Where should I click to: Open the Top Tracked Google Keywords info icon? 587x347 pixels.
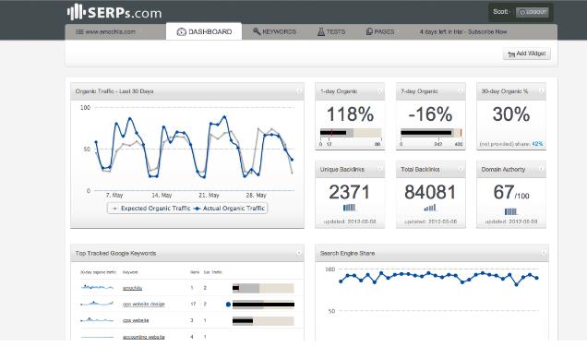pos(299,253)
